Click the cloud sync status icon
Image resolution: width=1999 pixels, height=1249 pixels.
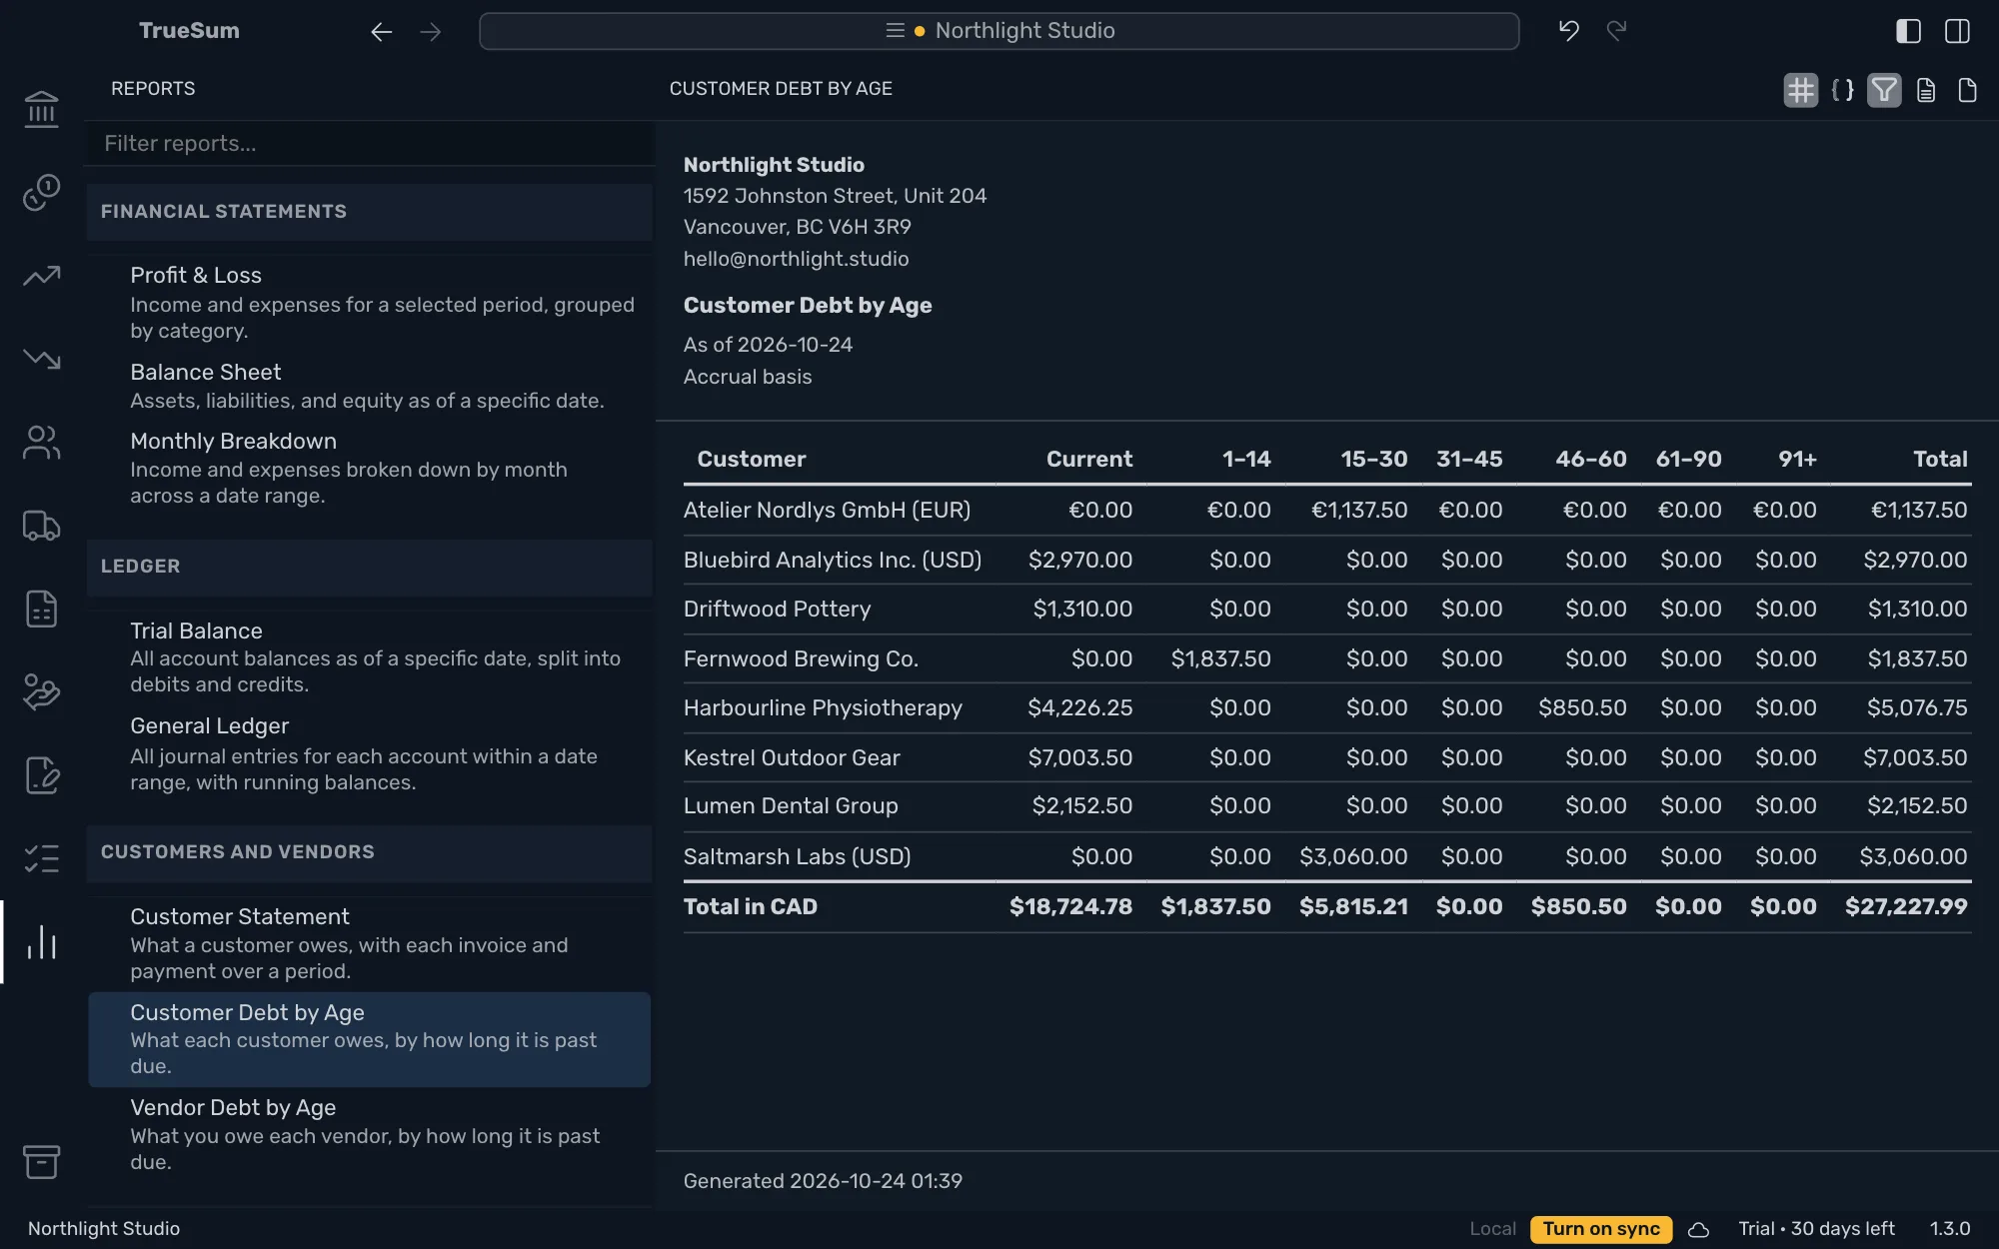1699,1229
